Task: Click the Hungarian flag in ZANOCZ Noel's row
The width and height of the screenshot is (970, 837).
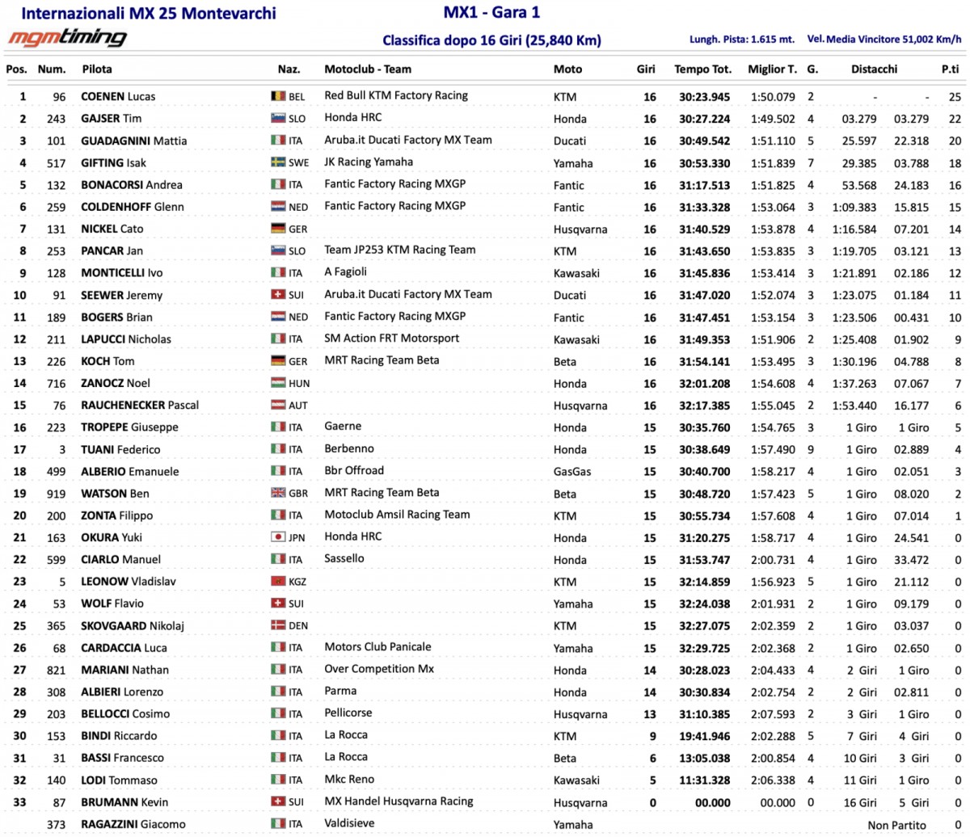Action: 278,383
